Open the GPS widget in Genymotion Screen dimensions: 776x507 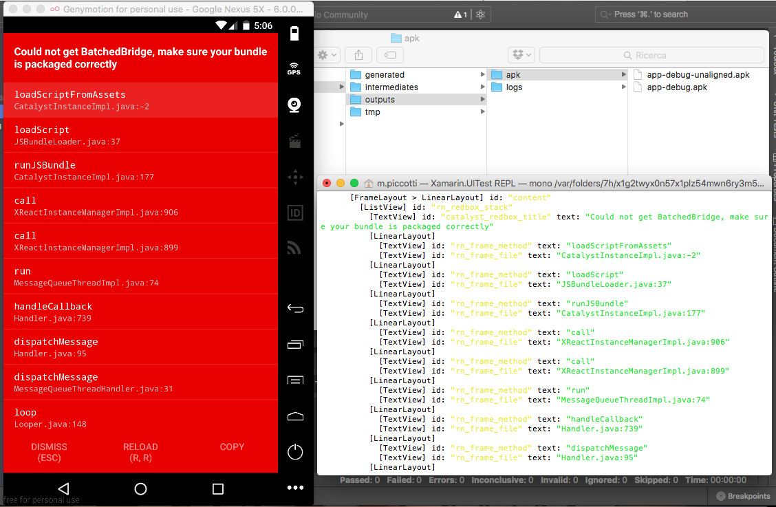(294, 69)
